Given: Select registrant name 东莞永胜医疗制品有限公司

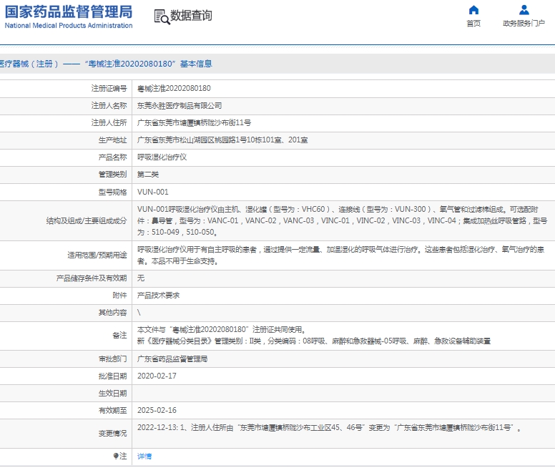Looking at the screenshot, I should pyautogui.click(x=180, y=106).
